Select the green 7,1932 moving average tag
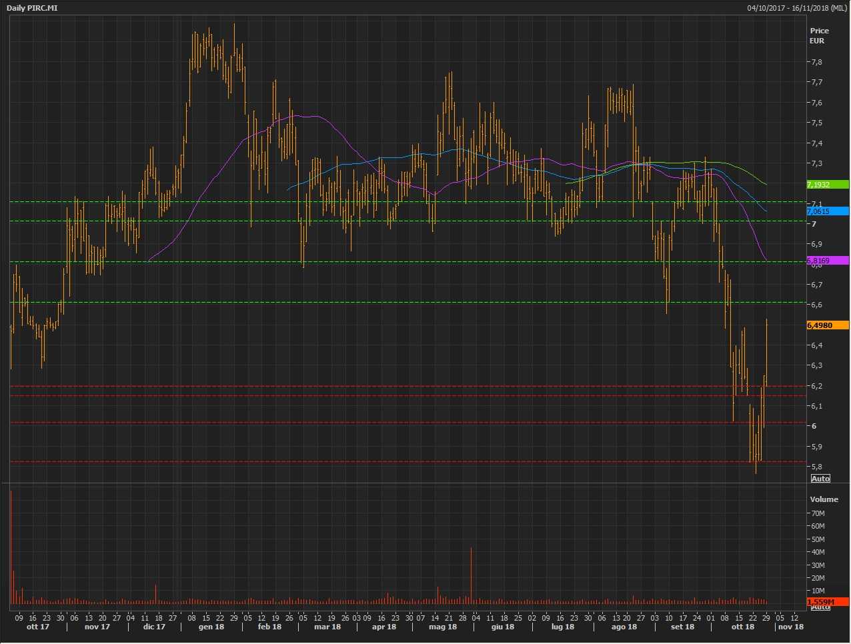Image resolution: width=851 pixels, height=644 pixels. pos(827,185)
